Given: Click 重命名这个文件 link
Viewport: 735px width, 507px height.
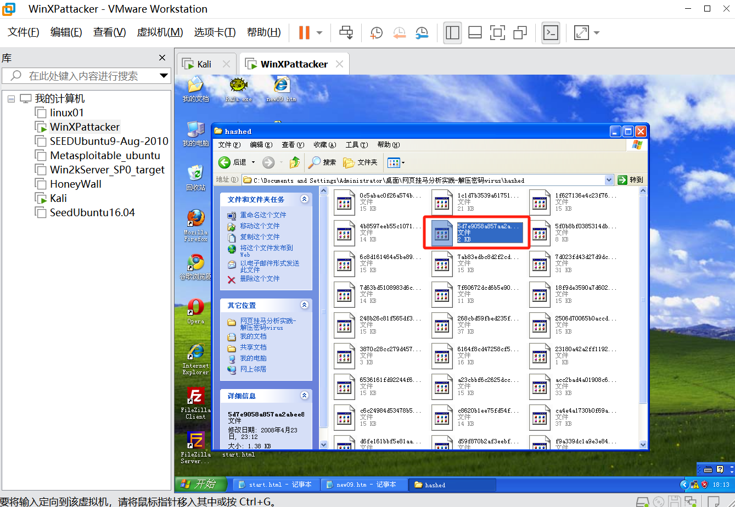Looking at the screenshot, I should click(263, 215).
